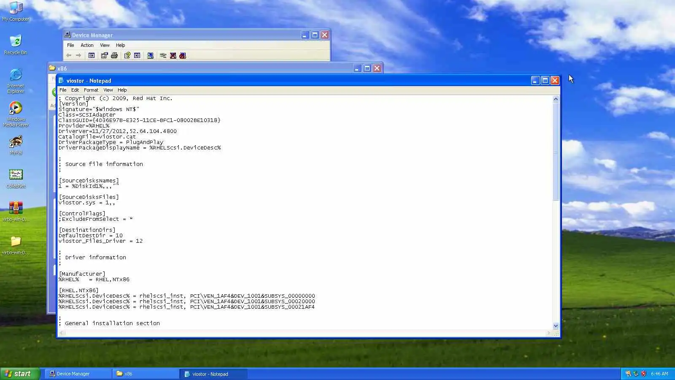The width and height of the screenshot is (675, 380).
Task: Click the Notepad scroll down arrow
Action: coord(556,326)
